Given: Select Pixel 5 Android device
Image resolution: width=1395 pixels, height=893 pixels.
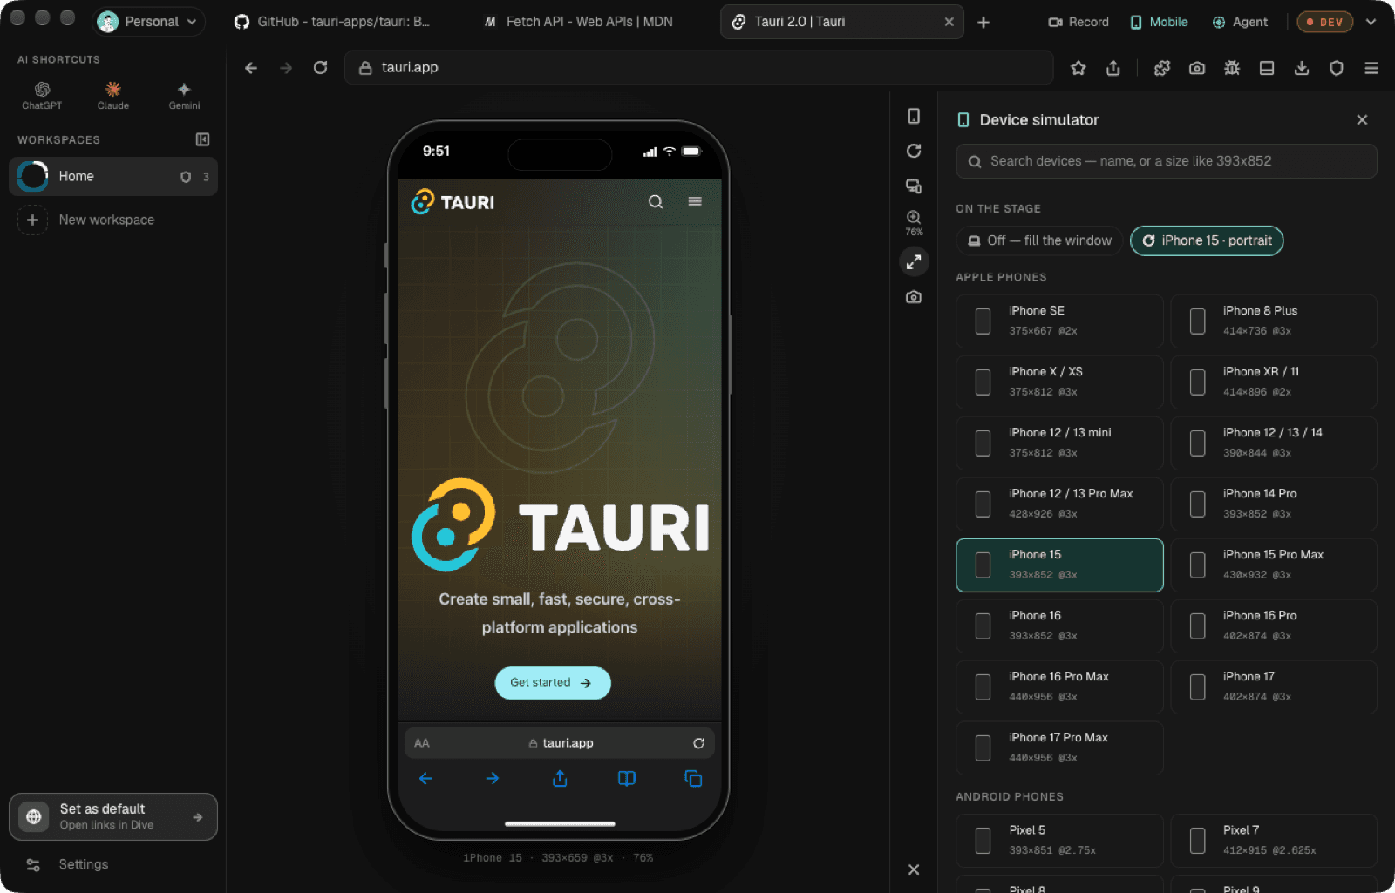Looking at the screenshot, I should [x=1059, y=841].
